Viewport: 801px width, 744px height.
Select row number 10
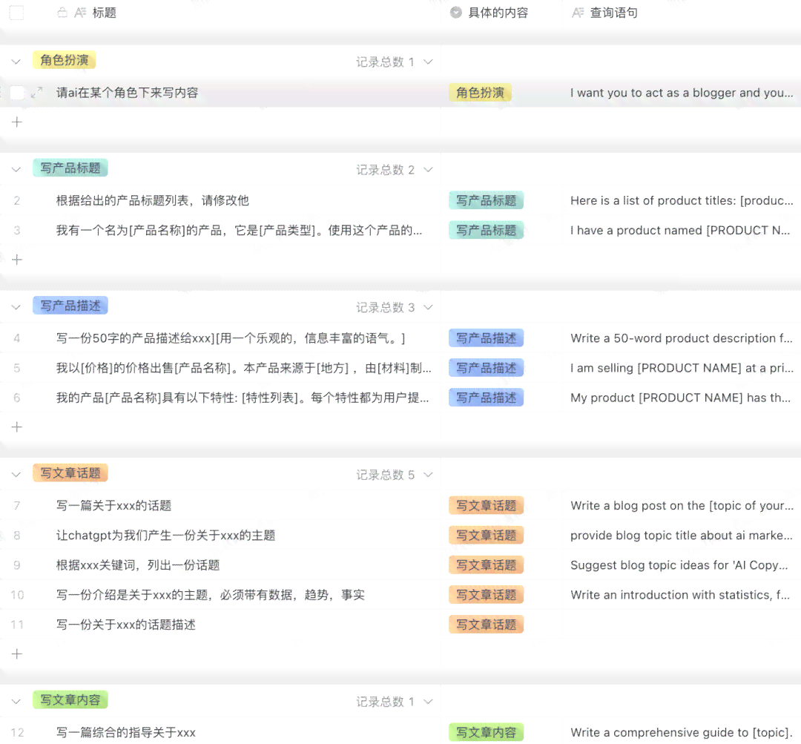point(17,595)
